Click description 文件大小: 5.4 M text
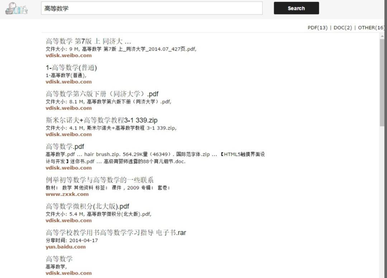387x278 pixels. [99, 214]
